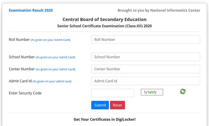This screenshot has height=126, width=209.
Task: Click the captcha image 1y1eWy
Action: point(152,92)
